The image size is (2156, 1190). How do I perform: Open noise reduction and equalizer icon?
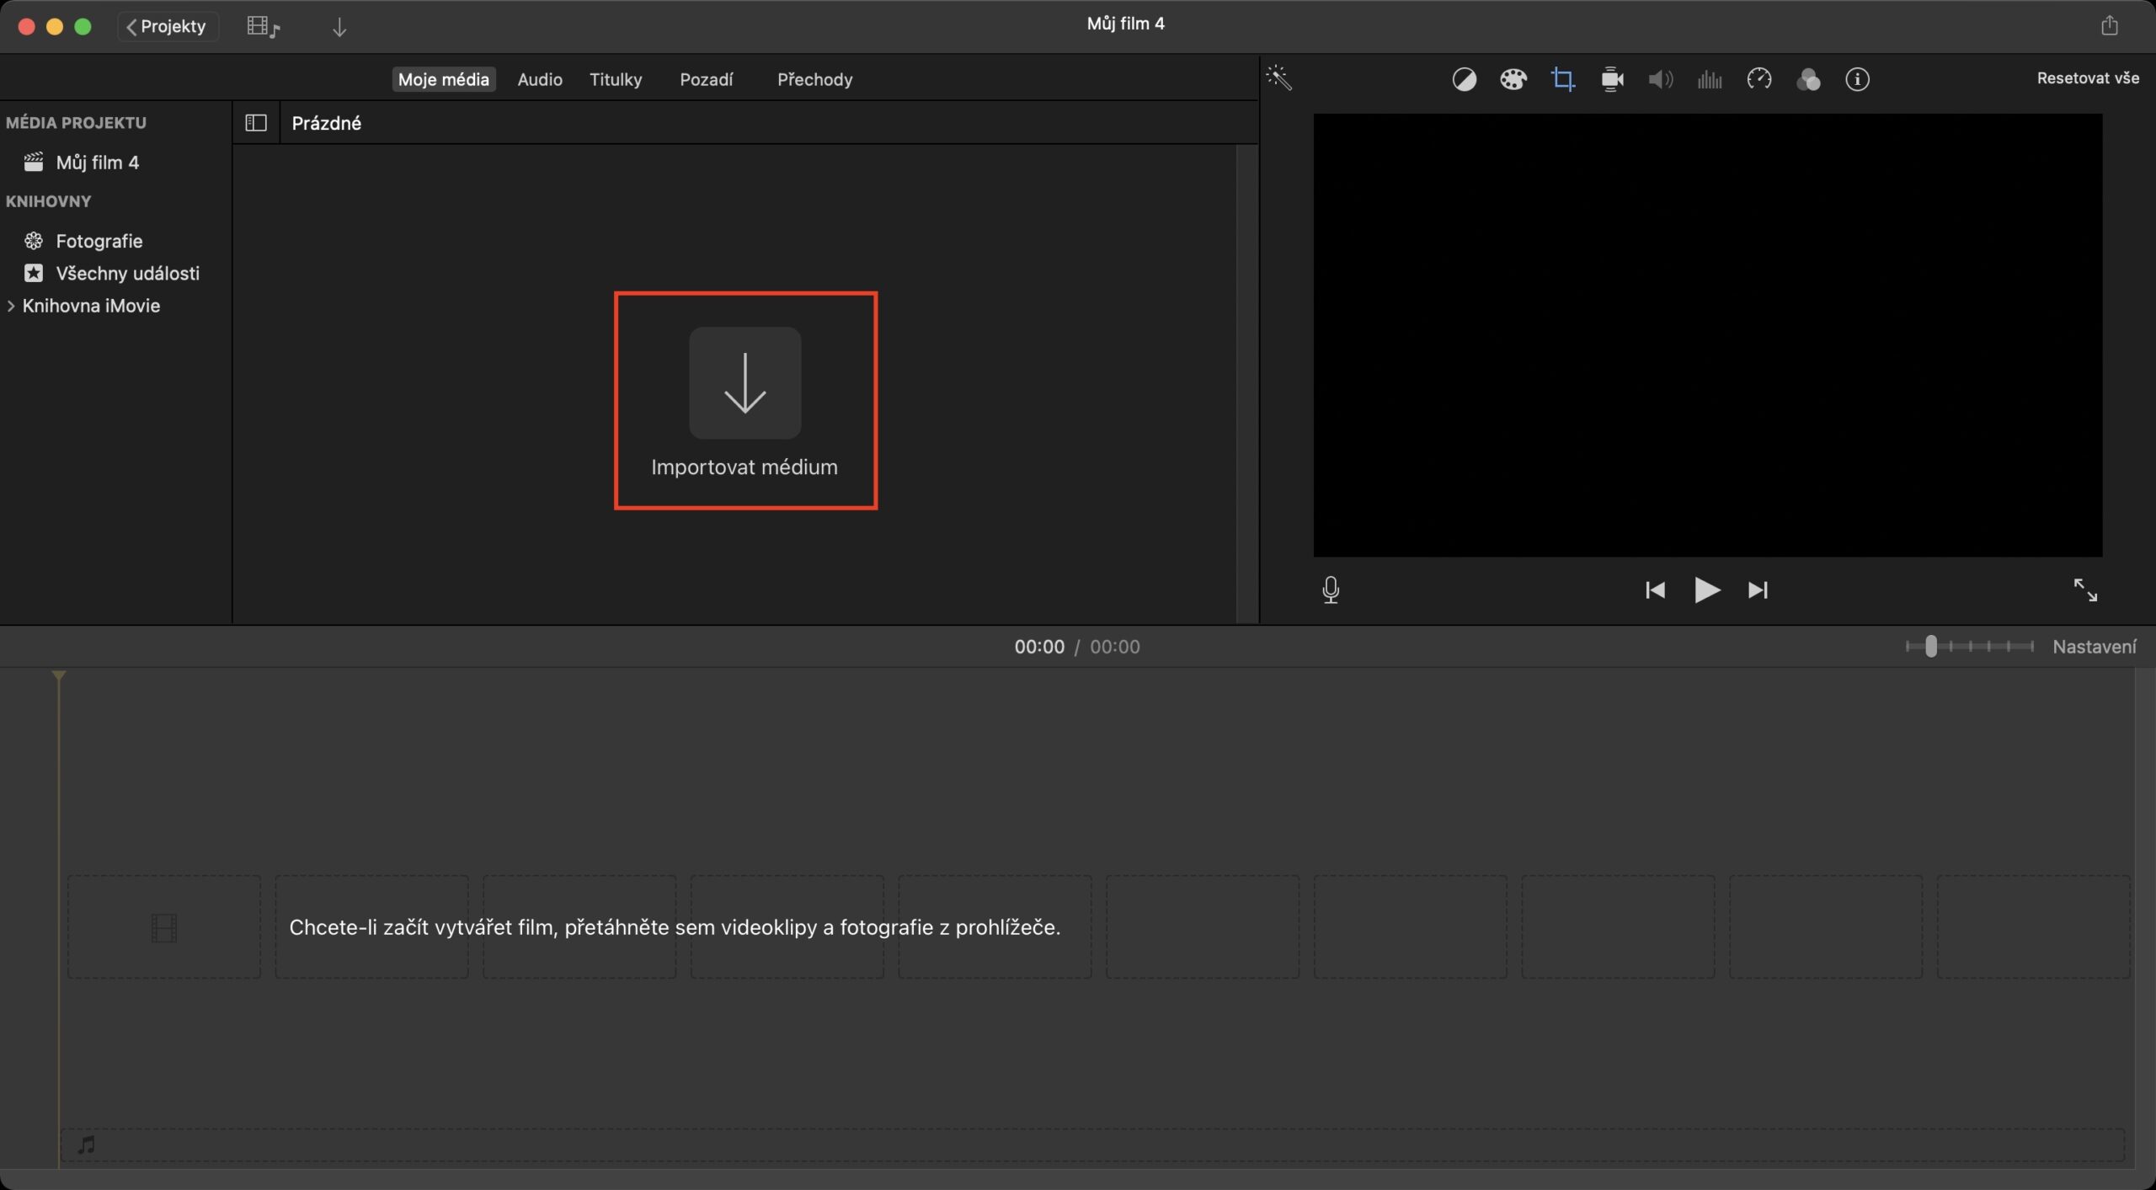point(1709,78)
